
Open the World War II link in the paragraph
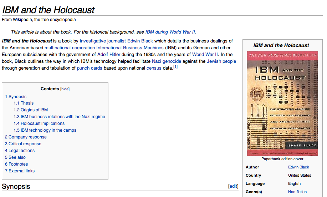pyautogui.click(x=205, y=55)
